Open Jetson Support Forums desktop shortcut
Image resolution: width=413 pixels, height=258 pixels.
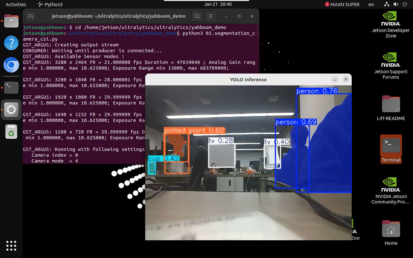point(391,66)
